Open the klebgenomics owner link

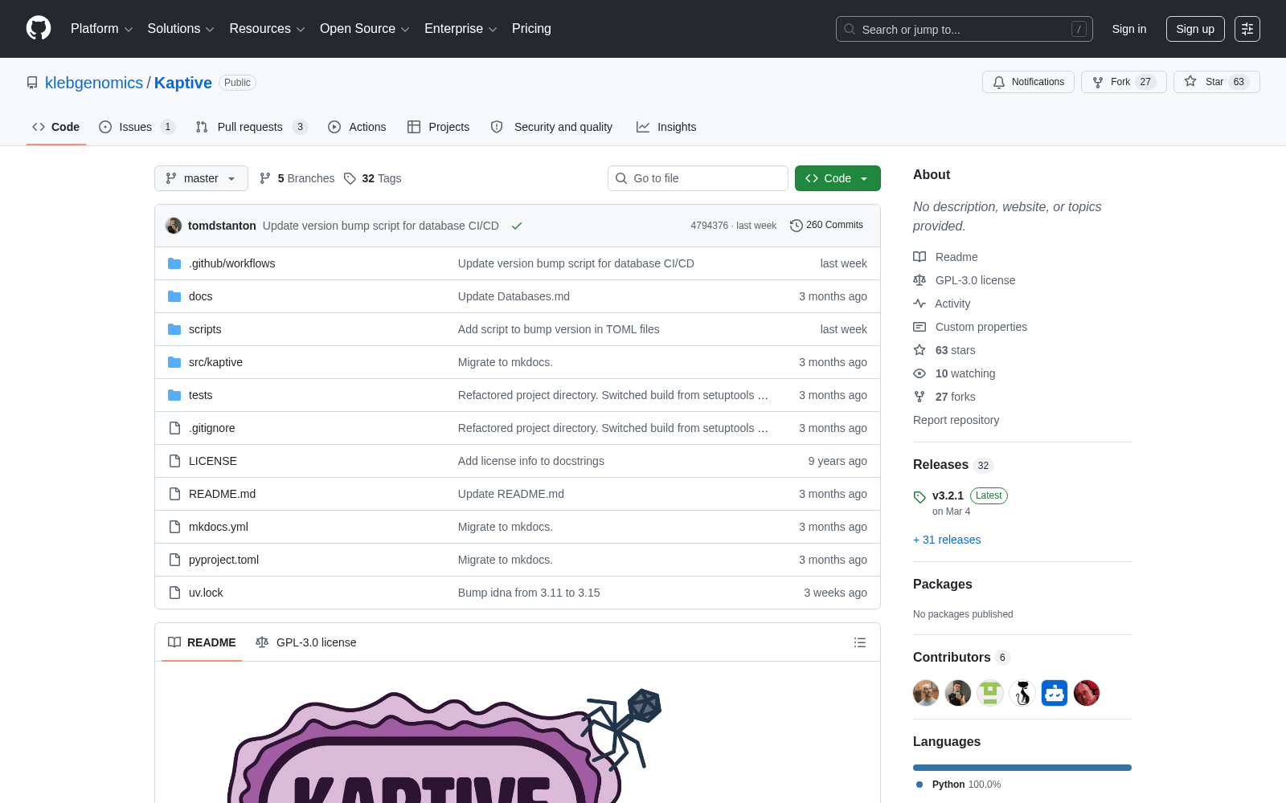click(94, 83)
